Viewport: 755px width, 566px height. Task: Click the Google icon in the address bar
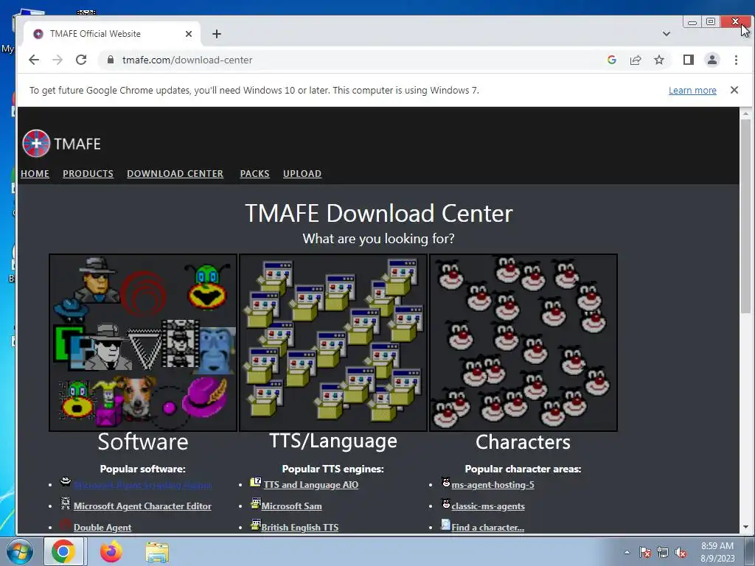coord(612,60)
